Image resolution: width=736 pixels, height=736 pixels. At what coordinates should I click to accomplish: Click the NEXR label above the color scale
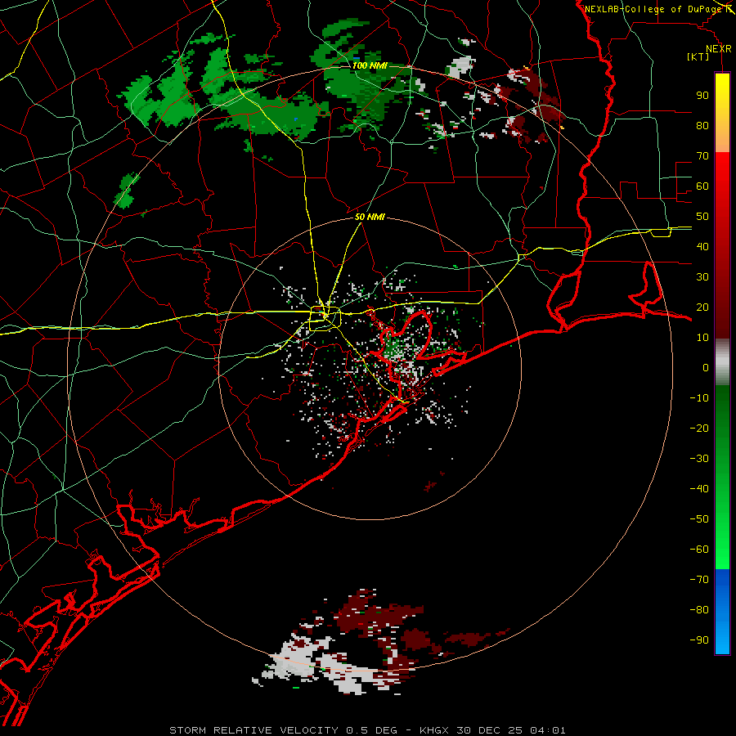click(x=718, y=49)
